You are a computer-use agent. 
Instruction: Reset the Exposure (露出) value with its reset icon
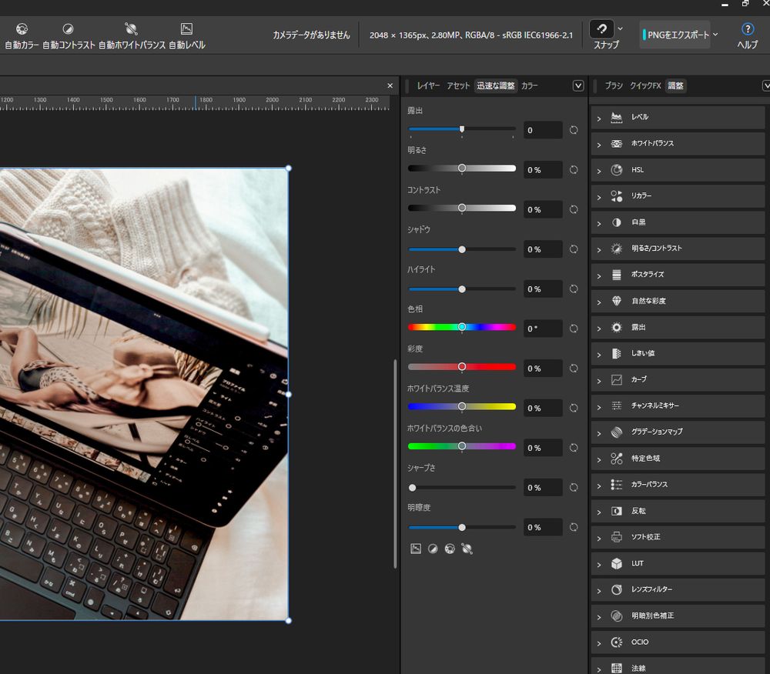(x=574, y=130)
